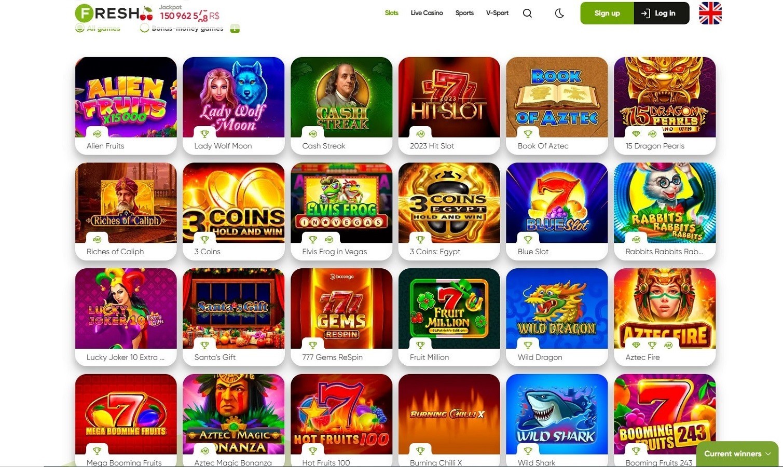Click the diamond icon on 15 Dragon Pearls
The width and height of the screenshot is (783, 467).
636,134
